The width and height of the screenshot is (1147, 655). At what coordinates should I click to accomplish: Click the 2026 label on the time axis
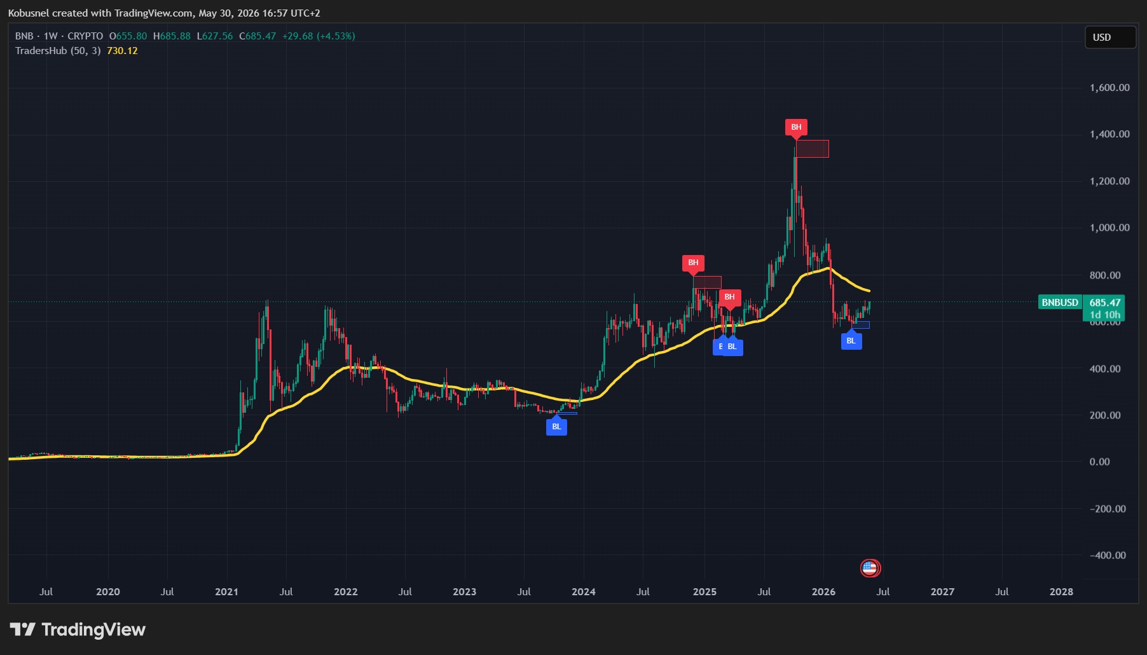(x=824, y=591)
